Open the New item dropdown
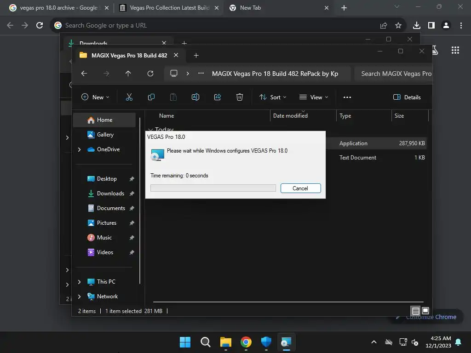471x353 pixels. [96, 97]
